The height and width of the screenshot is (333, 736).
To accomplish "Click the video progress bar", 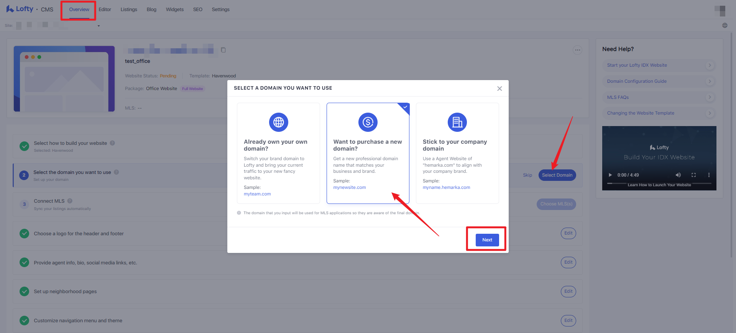I will pos(659,184).
